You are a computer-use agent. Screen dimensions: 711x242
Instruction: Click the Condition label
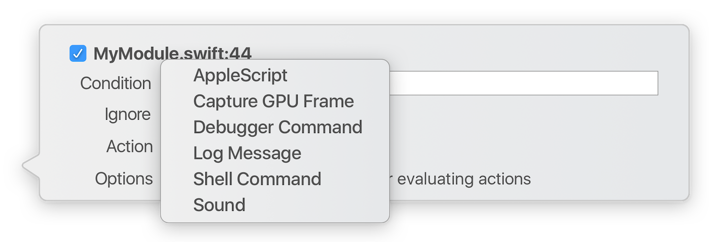point(116,83)
